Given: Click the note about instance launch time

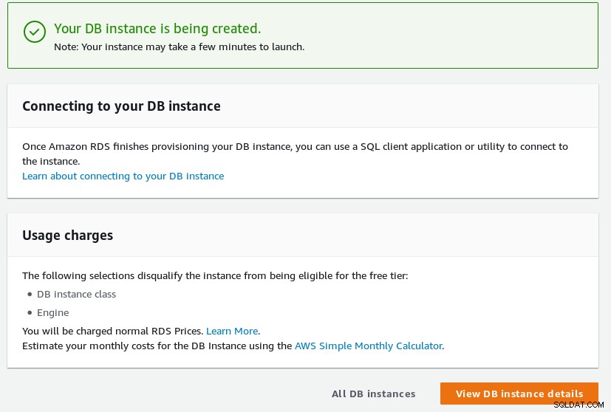Looking at the screenshot, I should click(x=180, y=47).
